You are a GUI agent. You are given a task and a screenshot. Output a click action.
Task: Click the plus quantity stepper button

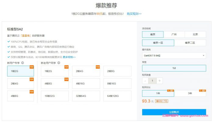(x=160, y=81)
